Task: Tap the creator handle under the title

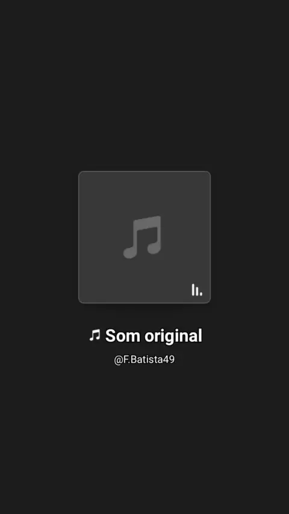Action: [144, 359]
